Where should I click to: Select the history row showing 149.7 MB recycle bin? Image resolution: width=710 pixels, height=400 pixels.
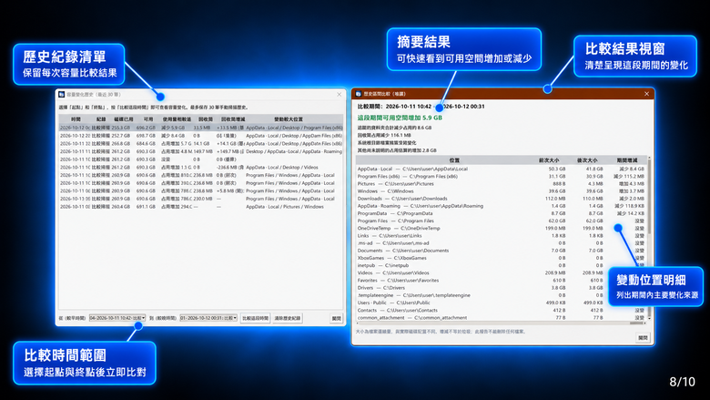(x=201, y=151)
